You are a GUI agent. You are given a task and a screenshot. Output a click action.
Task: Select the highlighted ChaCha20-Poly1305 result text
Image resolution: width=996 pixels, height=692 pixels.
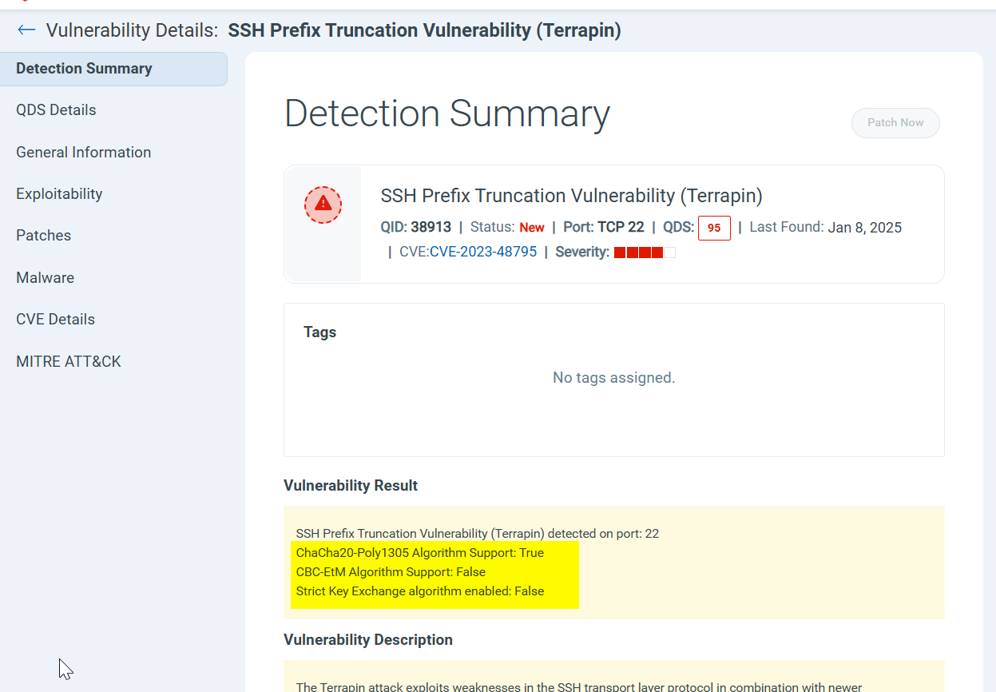click(420, 552)
